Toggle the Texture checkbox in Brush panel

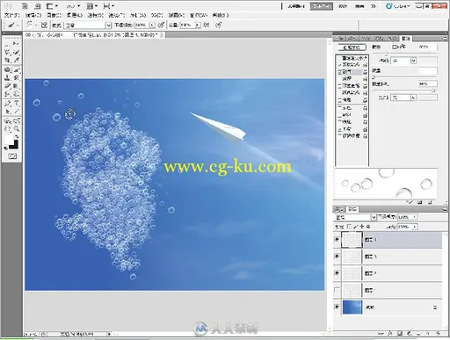pos(340,78)
